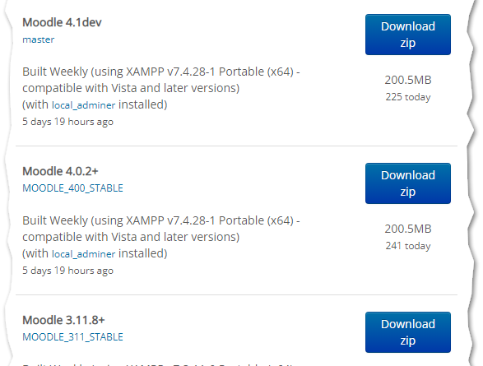Click build timestamp under Moodle 4.1dev

(x=67, y=122)
